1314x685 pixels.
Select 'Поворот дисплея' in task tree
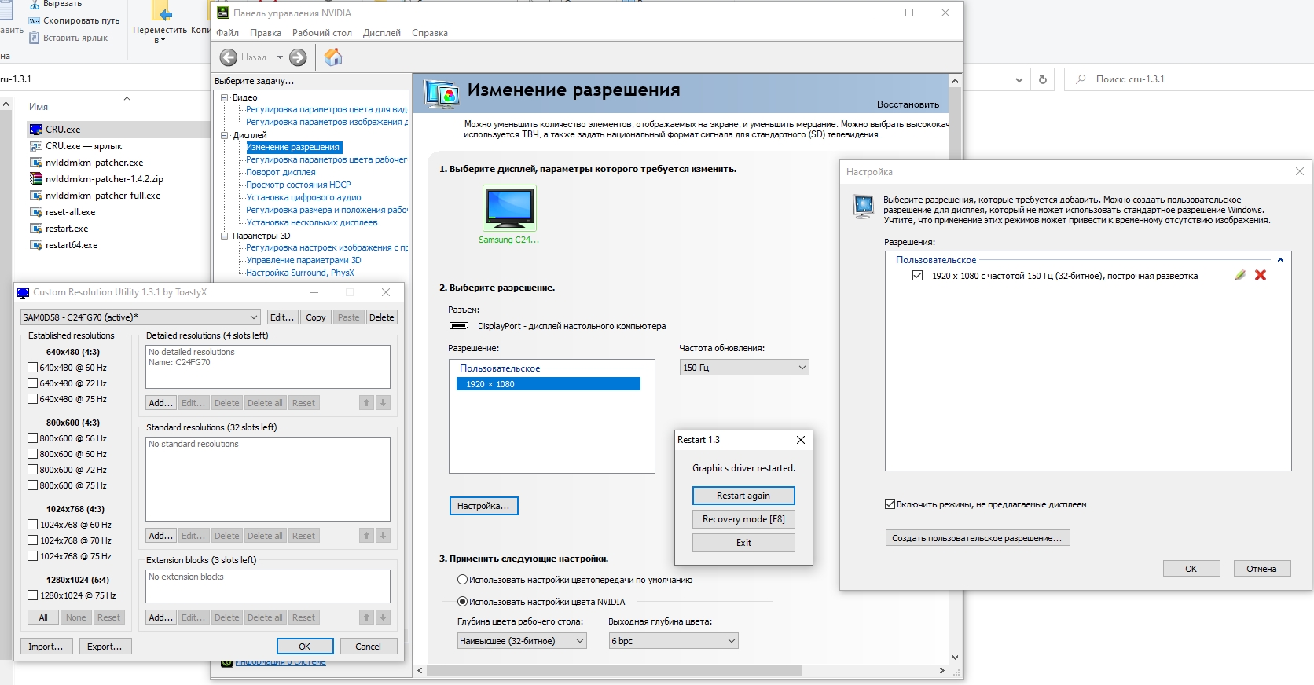click(281, 172)
